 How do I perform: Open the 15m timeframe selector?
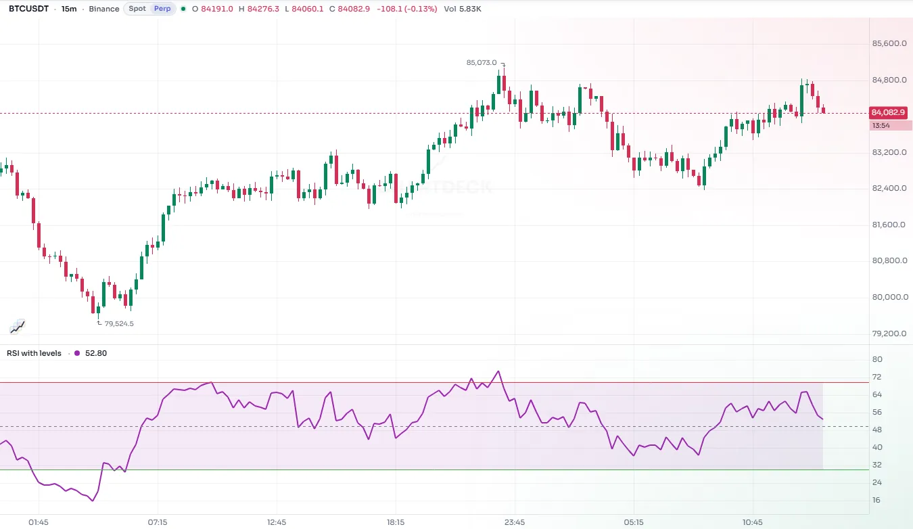pos(68,9)
